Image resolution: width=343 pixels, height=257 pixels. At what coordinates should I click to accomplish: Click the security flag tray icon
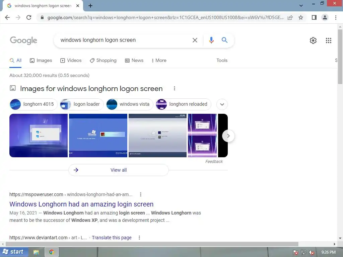[295, 252]
